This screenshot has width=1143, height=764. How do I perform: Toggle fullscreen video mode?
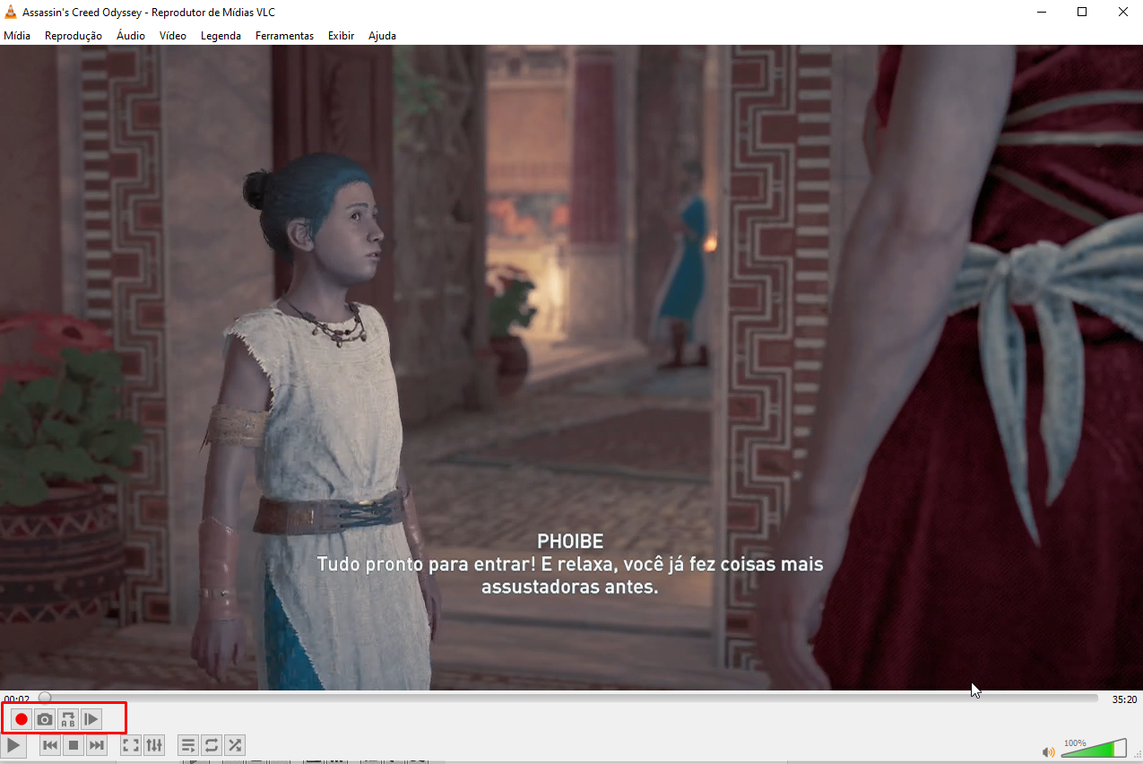pos(131,745)
